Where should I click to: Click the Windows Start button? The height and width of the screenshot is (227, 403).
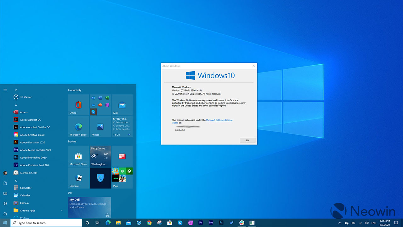tap(5, 223)
